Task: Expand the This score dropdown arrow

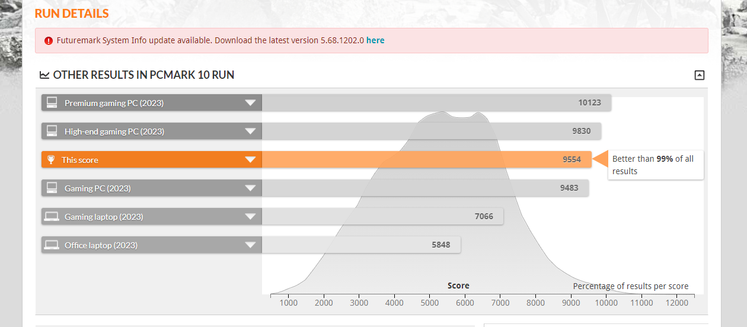Action: (250, 159)
